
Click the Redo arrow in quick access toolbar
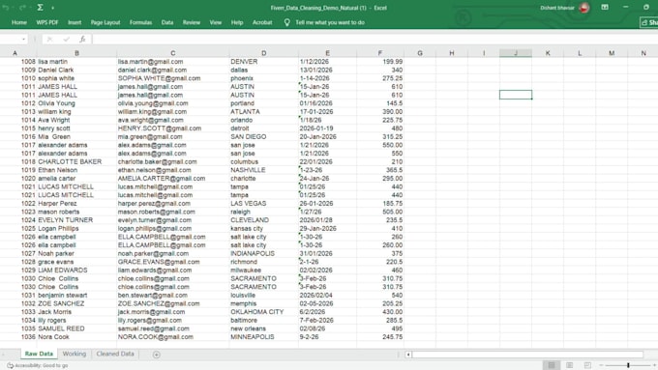(x=22, y=8)
